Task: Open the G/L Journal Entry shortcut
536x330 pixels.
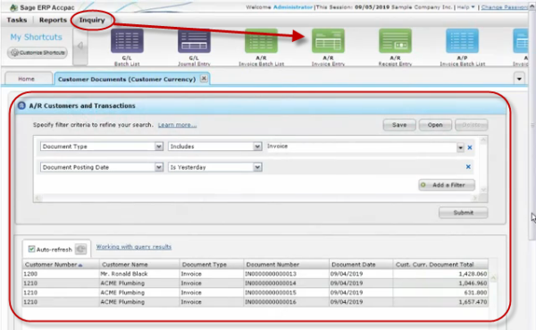Action: tap(194, 47)
